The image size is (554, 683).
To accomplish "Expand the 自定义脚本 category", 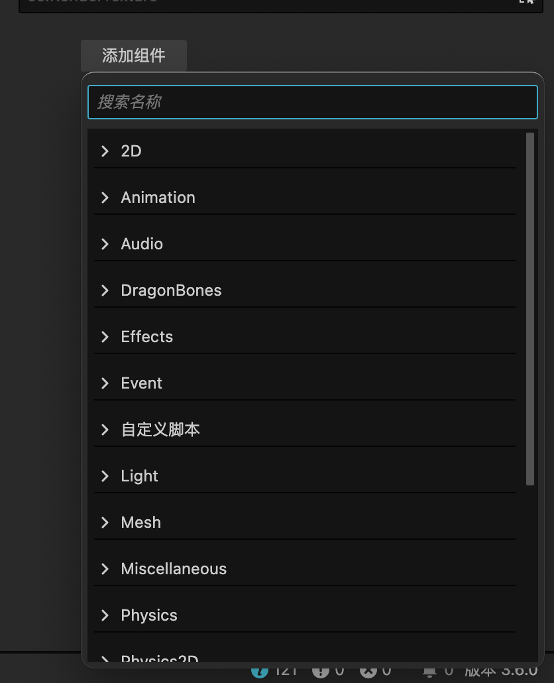I will [160, 430].
